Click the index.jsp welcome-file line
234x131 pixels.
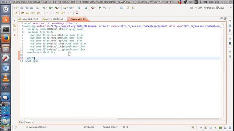(x=56, y=41)
